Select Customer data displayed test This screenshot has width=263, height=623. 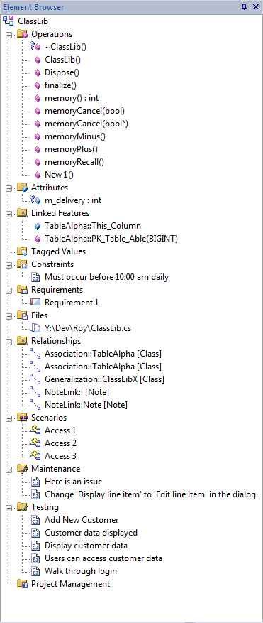click(91, 532)
